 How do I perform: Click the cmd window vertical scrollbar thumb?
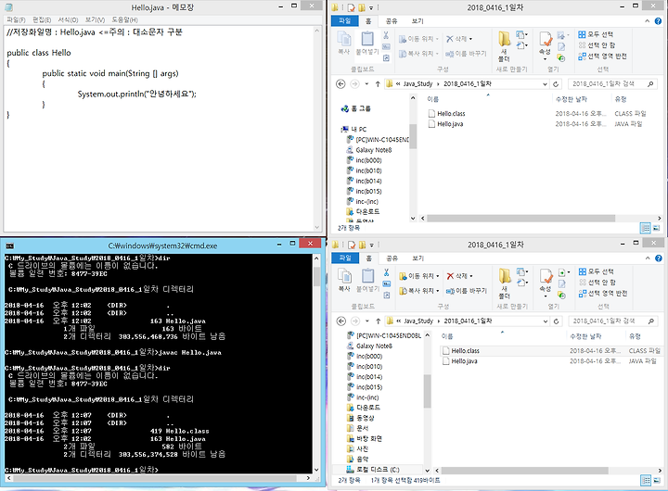[316, 277]
